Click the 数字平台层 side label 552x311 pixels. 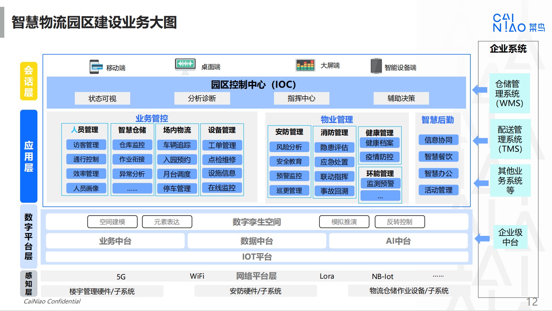click(29, 236)
